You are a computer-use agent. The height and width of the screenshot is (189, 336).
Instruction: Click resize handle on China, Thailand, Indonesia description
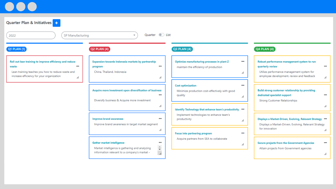160,78
